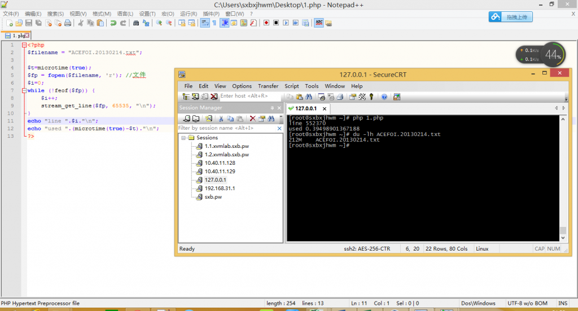The image size is (578, 311).
Task: Open the Transfer menu in SecureCRT
Action: [268, 86]
